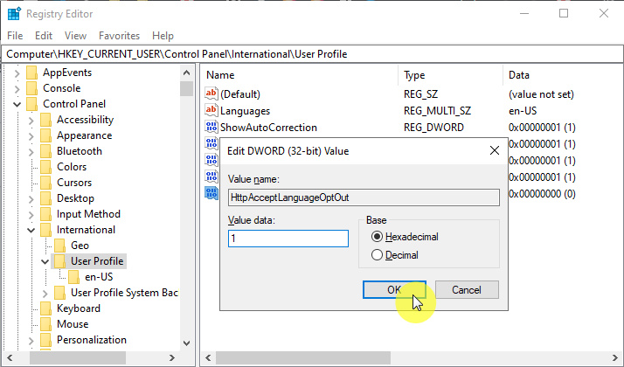Click the Bluetooth folder icon
This screenshot has height=367, width=624.
tap(46, 151)
